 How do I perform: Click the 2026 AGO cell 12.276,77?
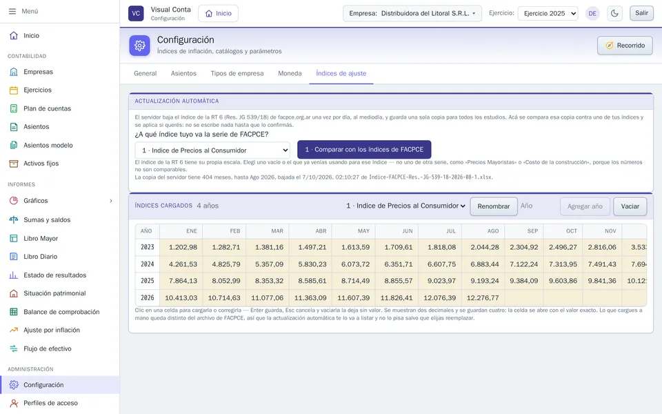483,298
